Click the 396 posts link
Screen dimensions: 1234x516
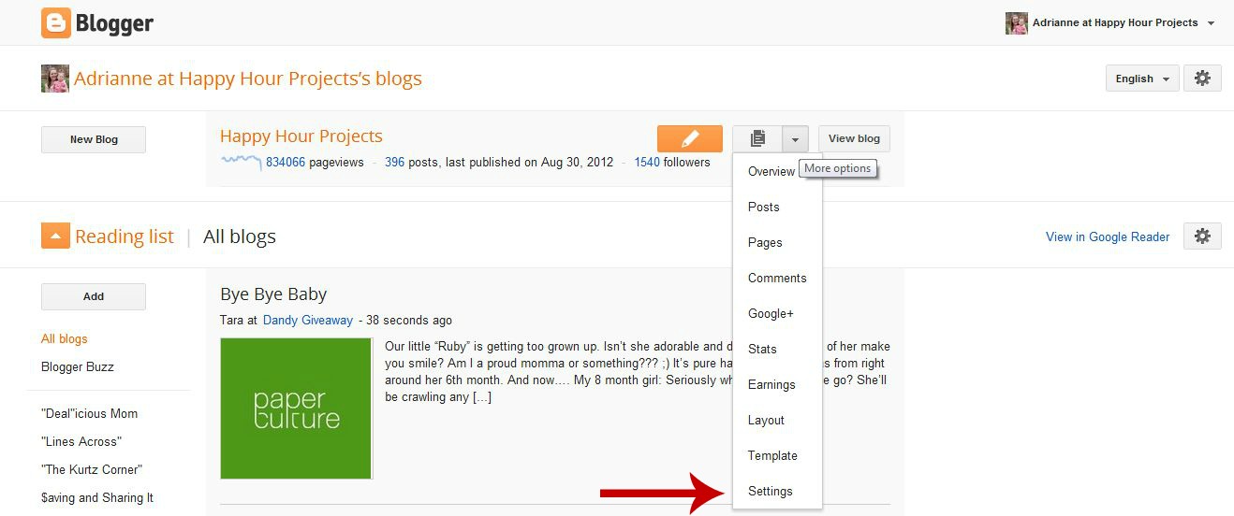[x=394, y=163]
